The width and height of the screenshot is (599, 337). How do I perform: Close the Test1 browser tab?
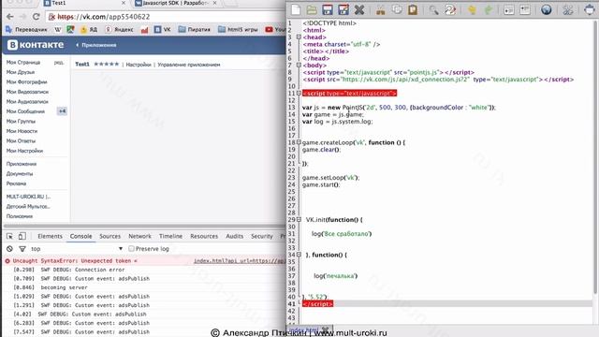tap(124, 3)
